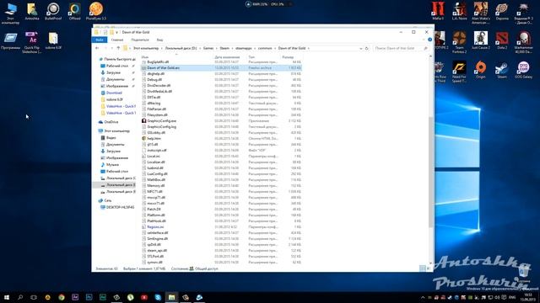Open the taskbar clock and date
Viewport: 540px width, 303px height.
click(x=528, y=297)
